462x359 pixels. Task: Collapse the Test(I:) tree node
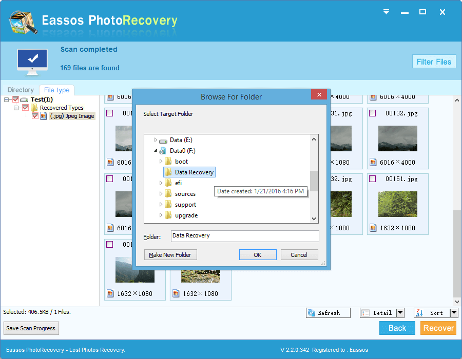(7, 100)
